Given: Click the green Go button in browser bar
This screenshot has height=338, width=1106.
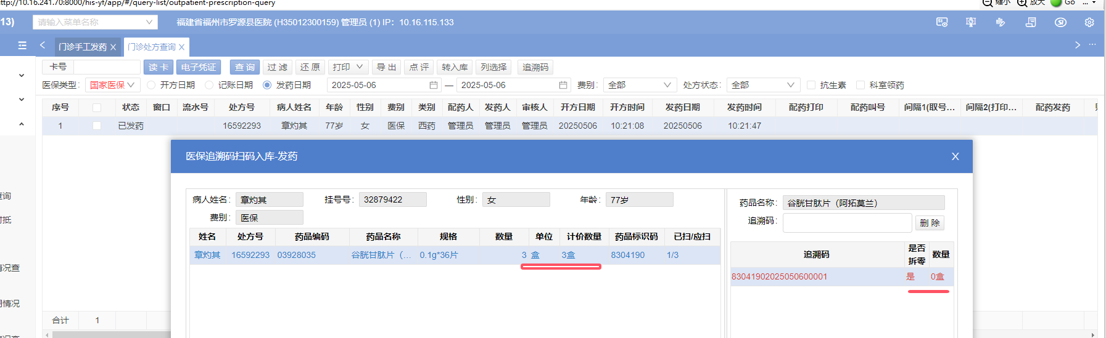Looking at the screenshot, I should 1056,2.
